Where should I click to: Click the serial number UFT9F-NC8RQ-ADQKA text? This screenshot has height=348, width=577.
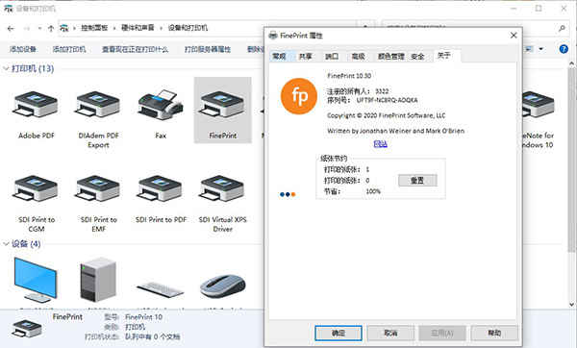tap(388, 100)
